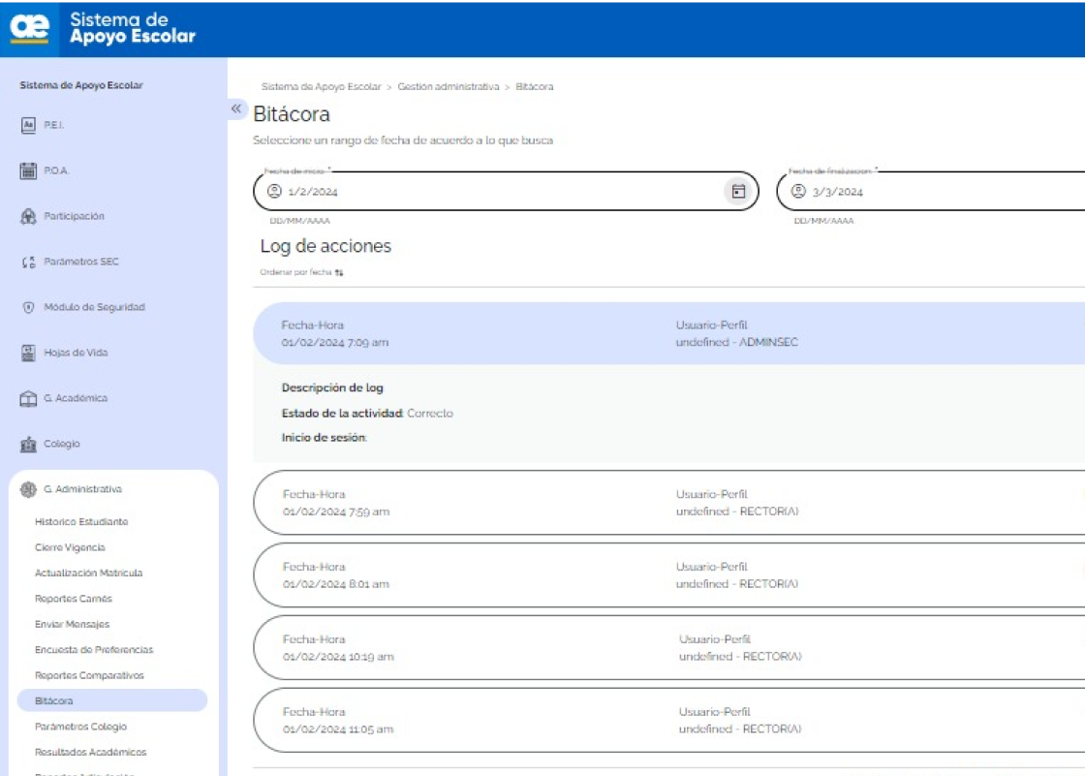Screen dimensions: 1085x776
Task: Click breadcrumb Bitácora
Action: tap(534, 86)
